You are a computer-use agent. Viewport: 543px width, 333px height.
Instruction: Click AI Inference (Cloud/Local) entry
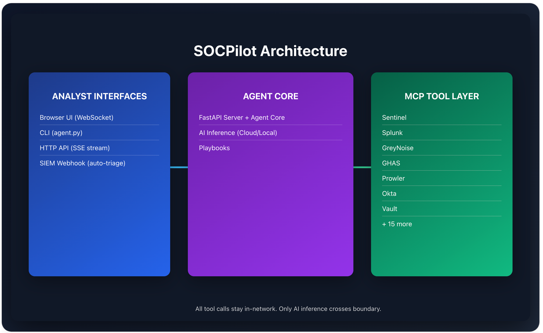[238, 133]
